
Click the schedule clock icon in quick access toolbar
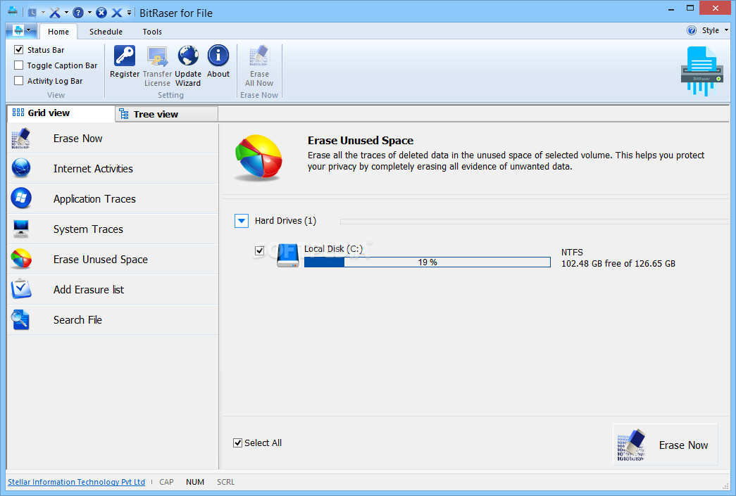32,13
